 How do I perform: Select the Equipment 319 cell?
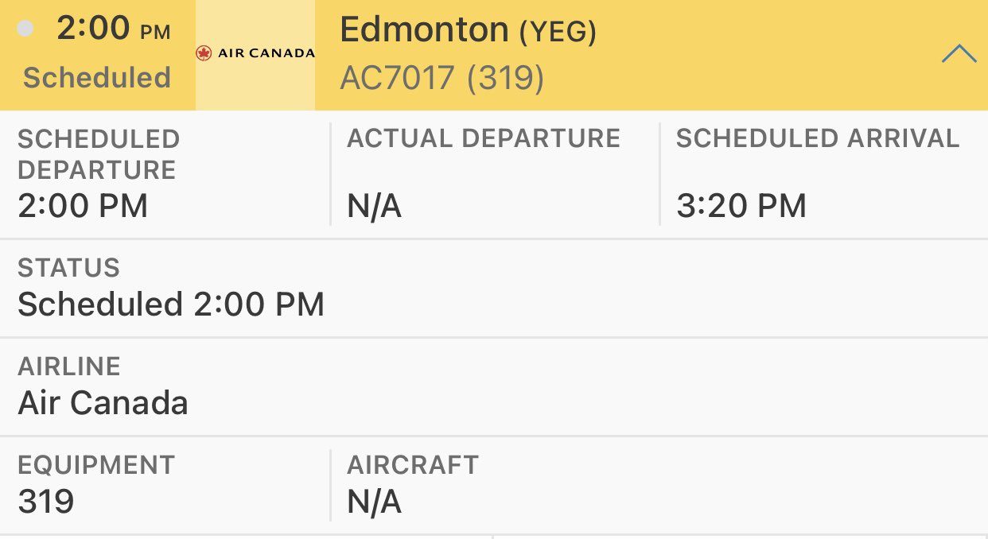pos(165,485)
